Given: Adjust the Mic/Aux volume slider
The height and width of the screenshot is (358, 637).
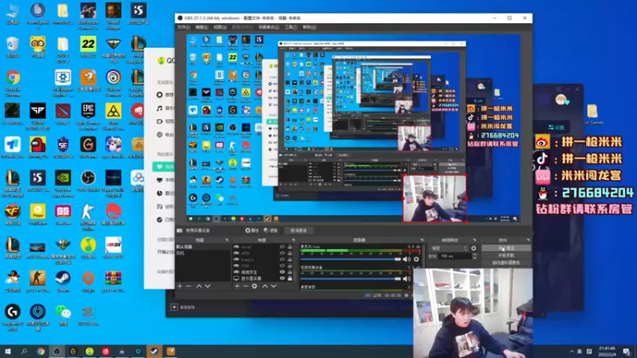Looking at the screenshot, I should 350,259.
